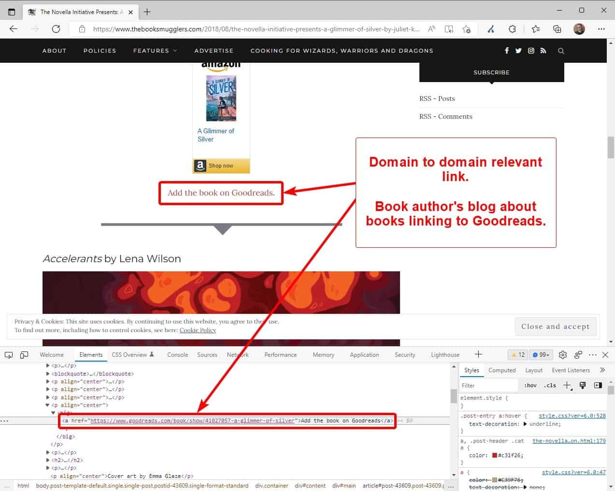615x491 pixels.
Task: Open the tab actions menu icon
Action: coord(12,12)
